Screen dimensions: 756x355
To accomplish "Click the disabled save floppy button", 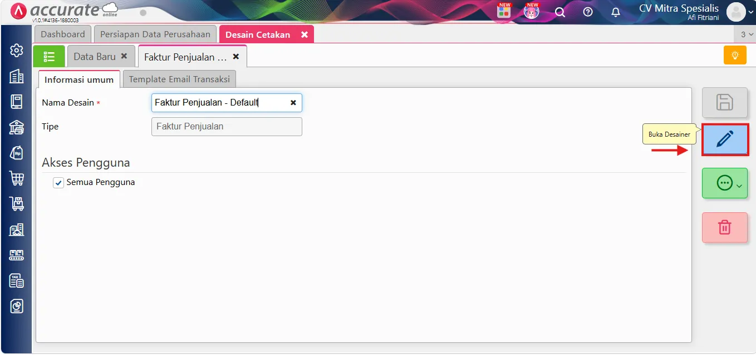I will point(724,102).
